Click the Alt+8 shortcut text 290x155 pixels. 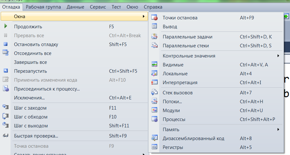pos(246,138)
